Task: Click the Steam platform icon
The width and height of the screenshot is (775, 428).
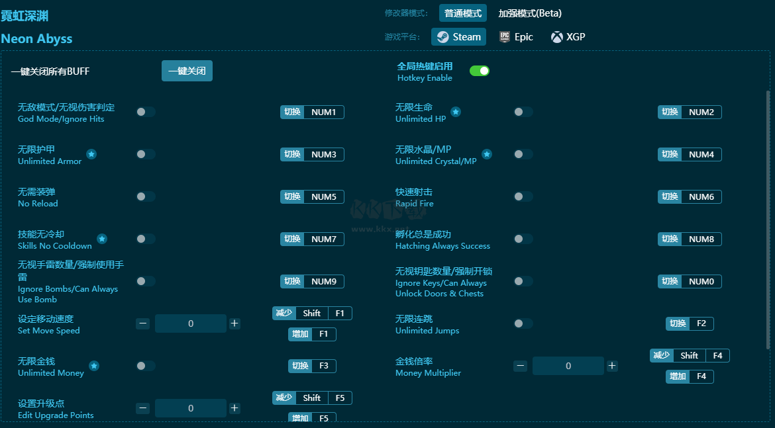Action: pos(443,37)
